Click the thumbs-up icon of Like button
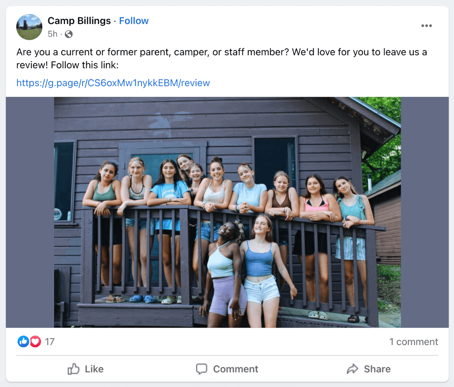This screenshot has width=454, height=387. 74,369
